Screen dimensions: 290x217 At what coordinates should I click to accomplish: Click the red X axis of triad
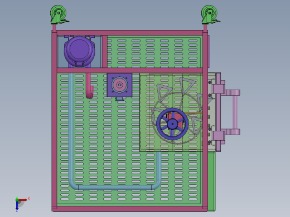[x=23, y=200]
